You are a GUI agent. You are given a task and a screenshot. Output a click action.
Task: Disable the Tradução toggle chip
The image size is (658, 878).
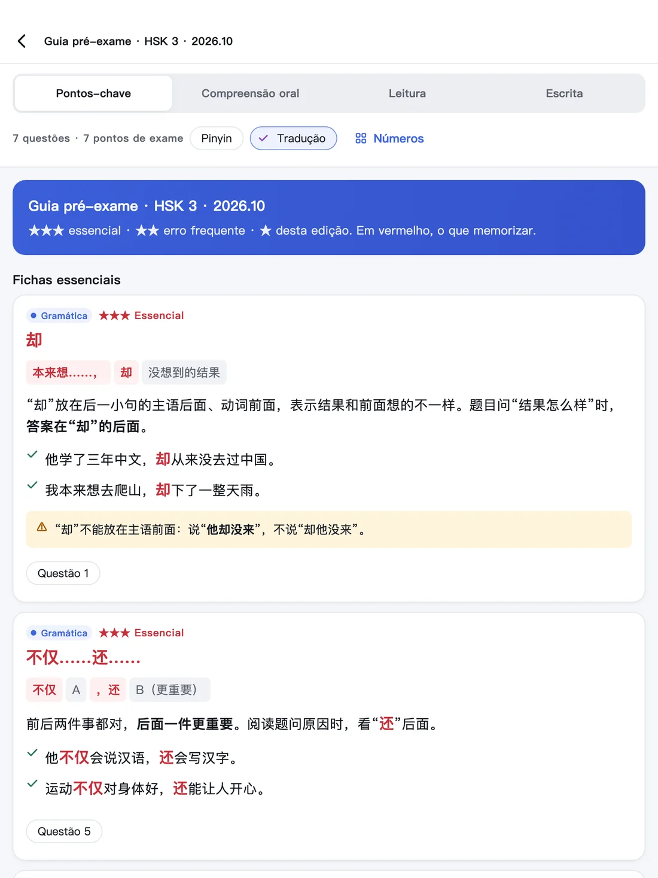point(294,138)
